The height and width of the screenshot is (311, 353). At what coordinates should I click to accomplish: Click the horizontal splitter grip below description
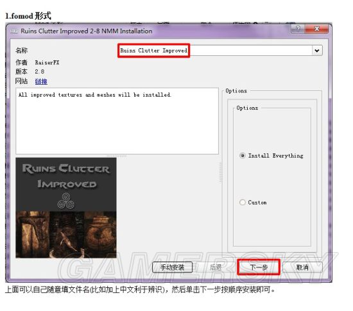point(117,156)
